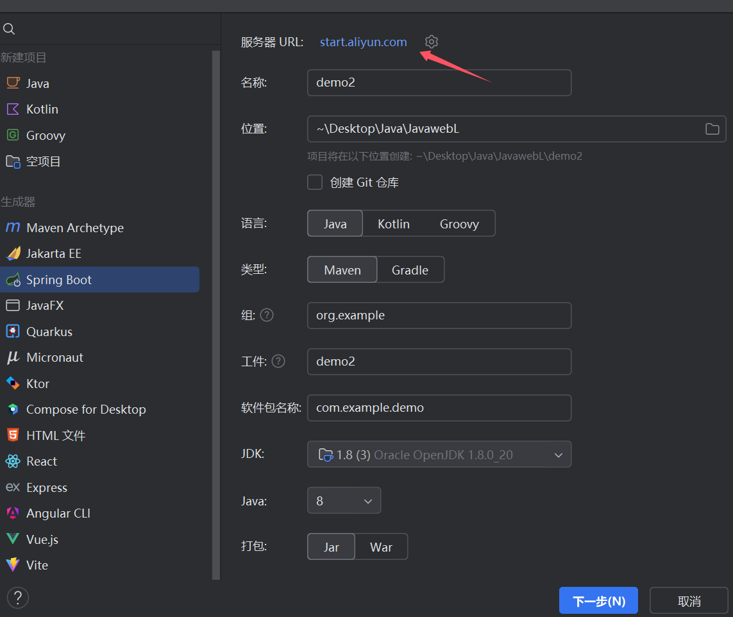
Task: Focus the 组 org.example field
Action: pyautogui.click(x=439, y=316)
